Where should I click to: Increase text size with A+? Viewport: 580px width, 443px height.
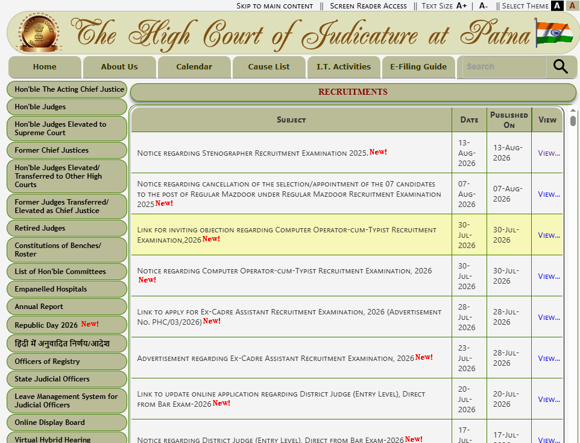coord(461,6)
